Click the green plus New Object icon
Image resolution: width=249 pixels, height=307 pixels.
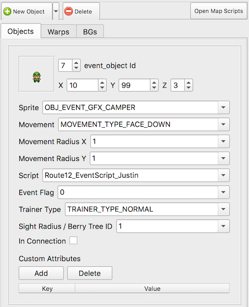pos(8,11)
